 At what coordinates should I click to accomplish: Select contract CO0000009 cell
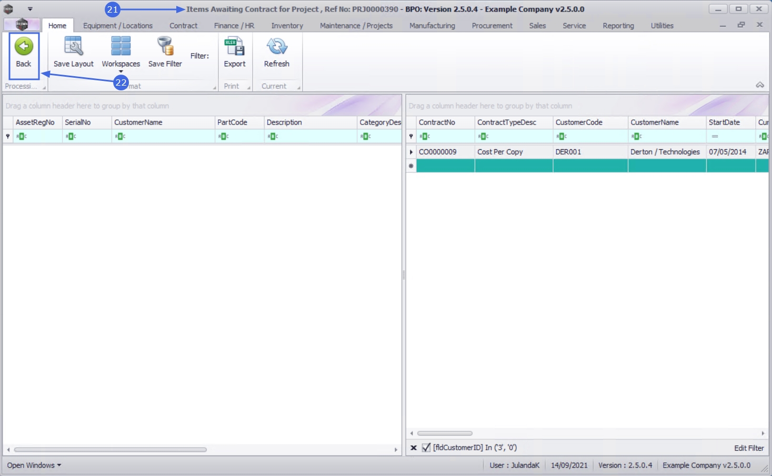[x=446, y=152]
